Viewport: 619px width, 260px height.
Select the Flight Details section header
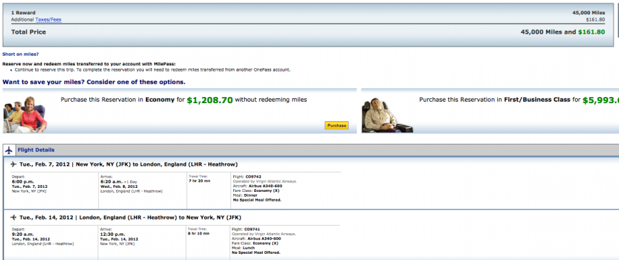click(36, 150)
